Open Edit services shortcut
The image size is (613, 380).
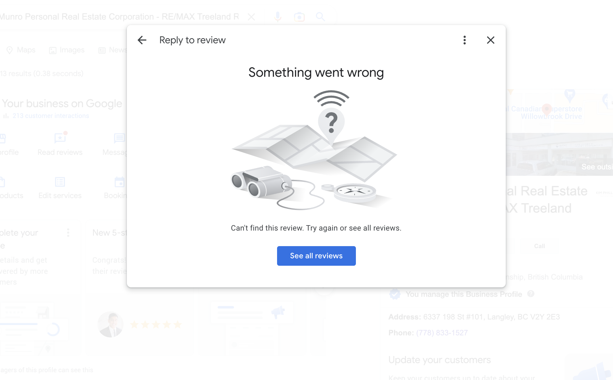(60, 188)
